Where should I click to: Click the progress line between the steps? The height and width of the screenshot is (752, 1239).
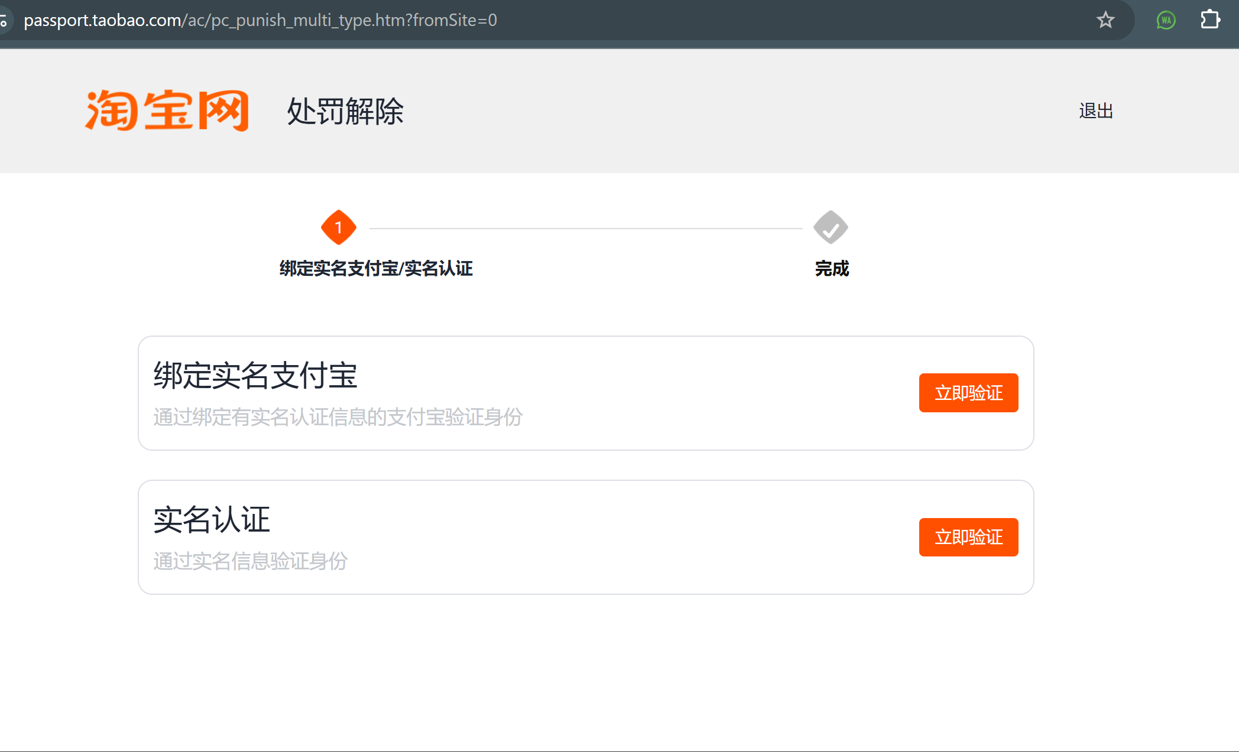coord(585,228)
